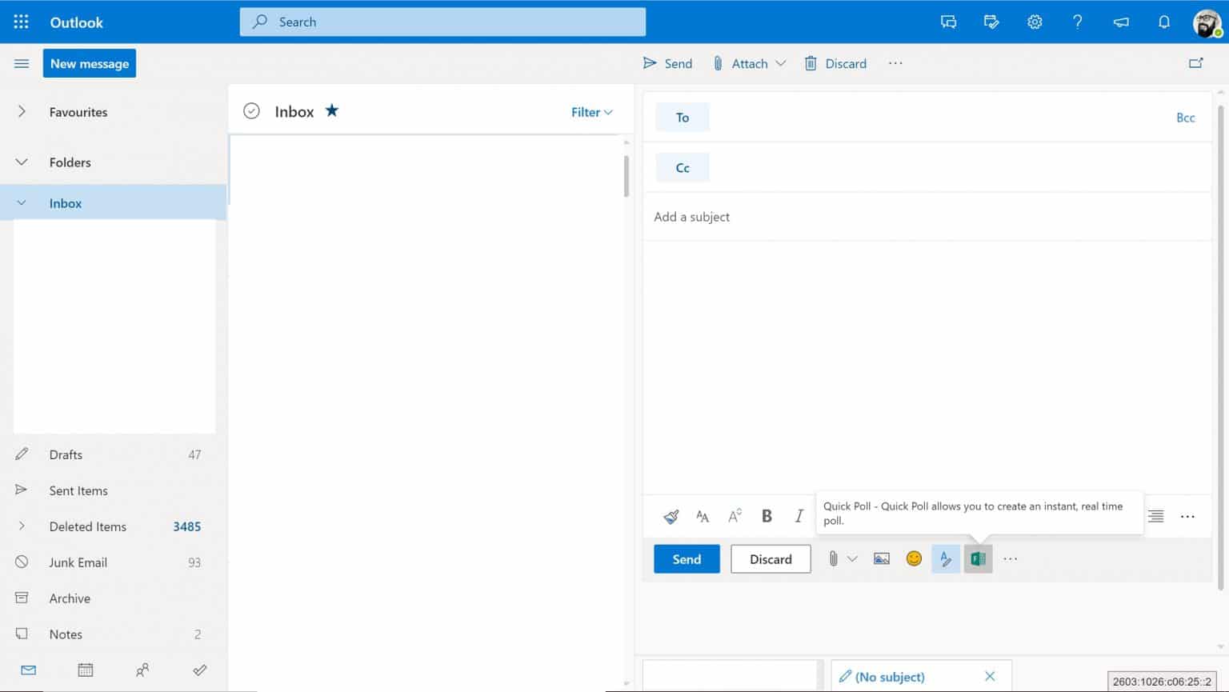Click the Send button
Viewport: 1229px width, 692px height.
click(x=686, y=558)
